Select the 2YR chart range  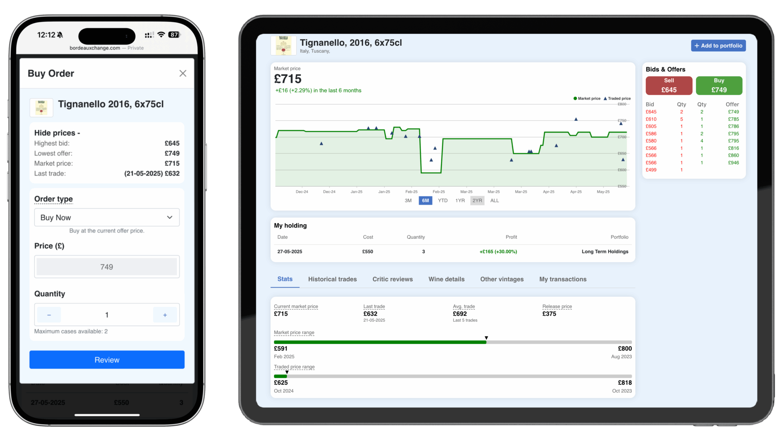pos(477,201)
